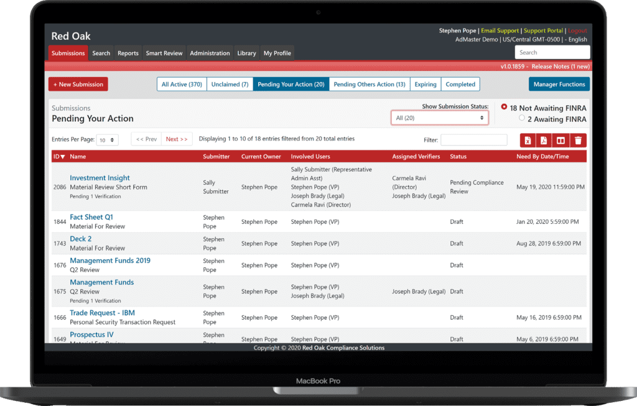Open the Trade Request - IBM submission
The height and width of the screenshot is (406, 637).
103,313
